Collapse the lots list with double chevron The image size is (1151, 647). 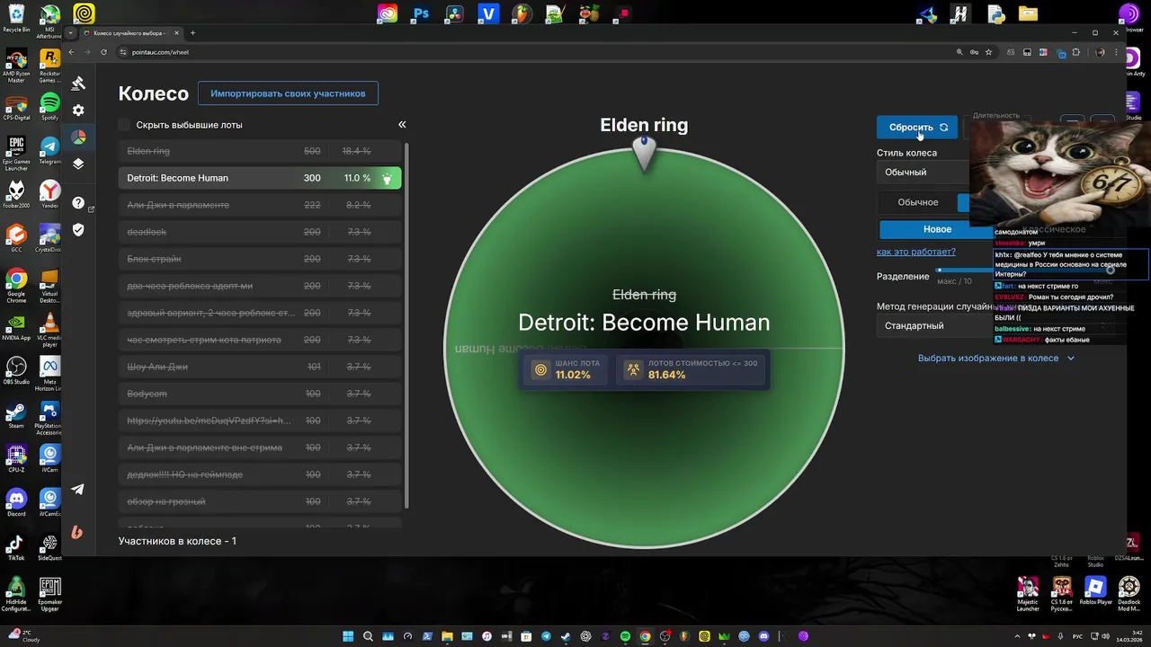[x=402, y=125]
